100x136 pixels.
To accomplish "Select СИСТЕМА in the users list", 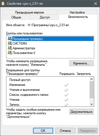I will click(20, 43).
